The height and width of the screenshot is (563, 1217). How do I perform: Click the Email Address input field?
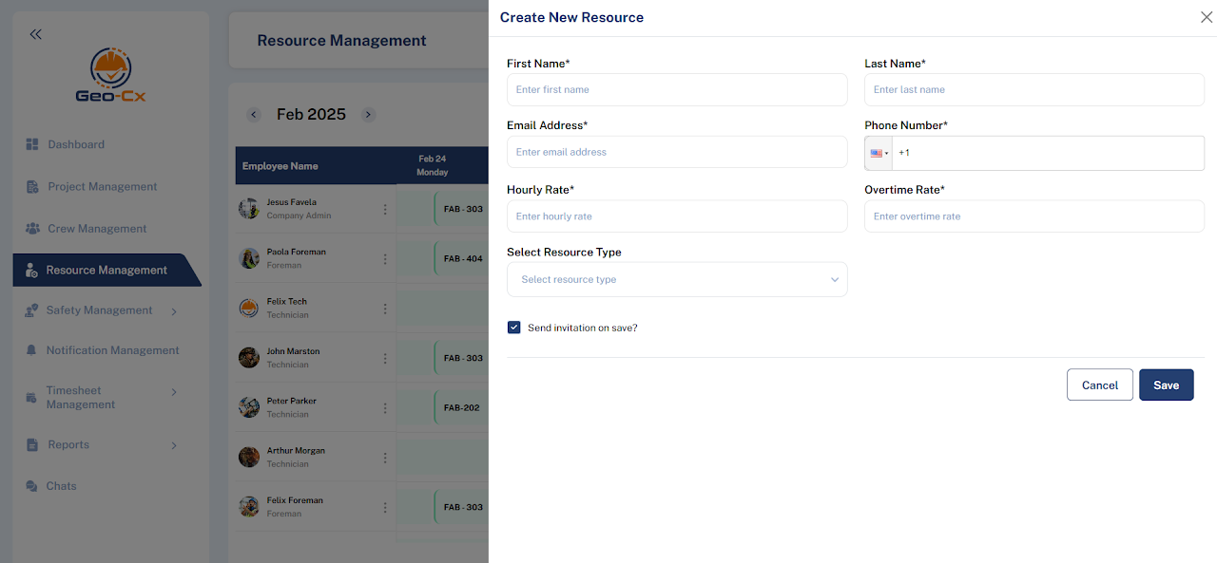point(677,152)
